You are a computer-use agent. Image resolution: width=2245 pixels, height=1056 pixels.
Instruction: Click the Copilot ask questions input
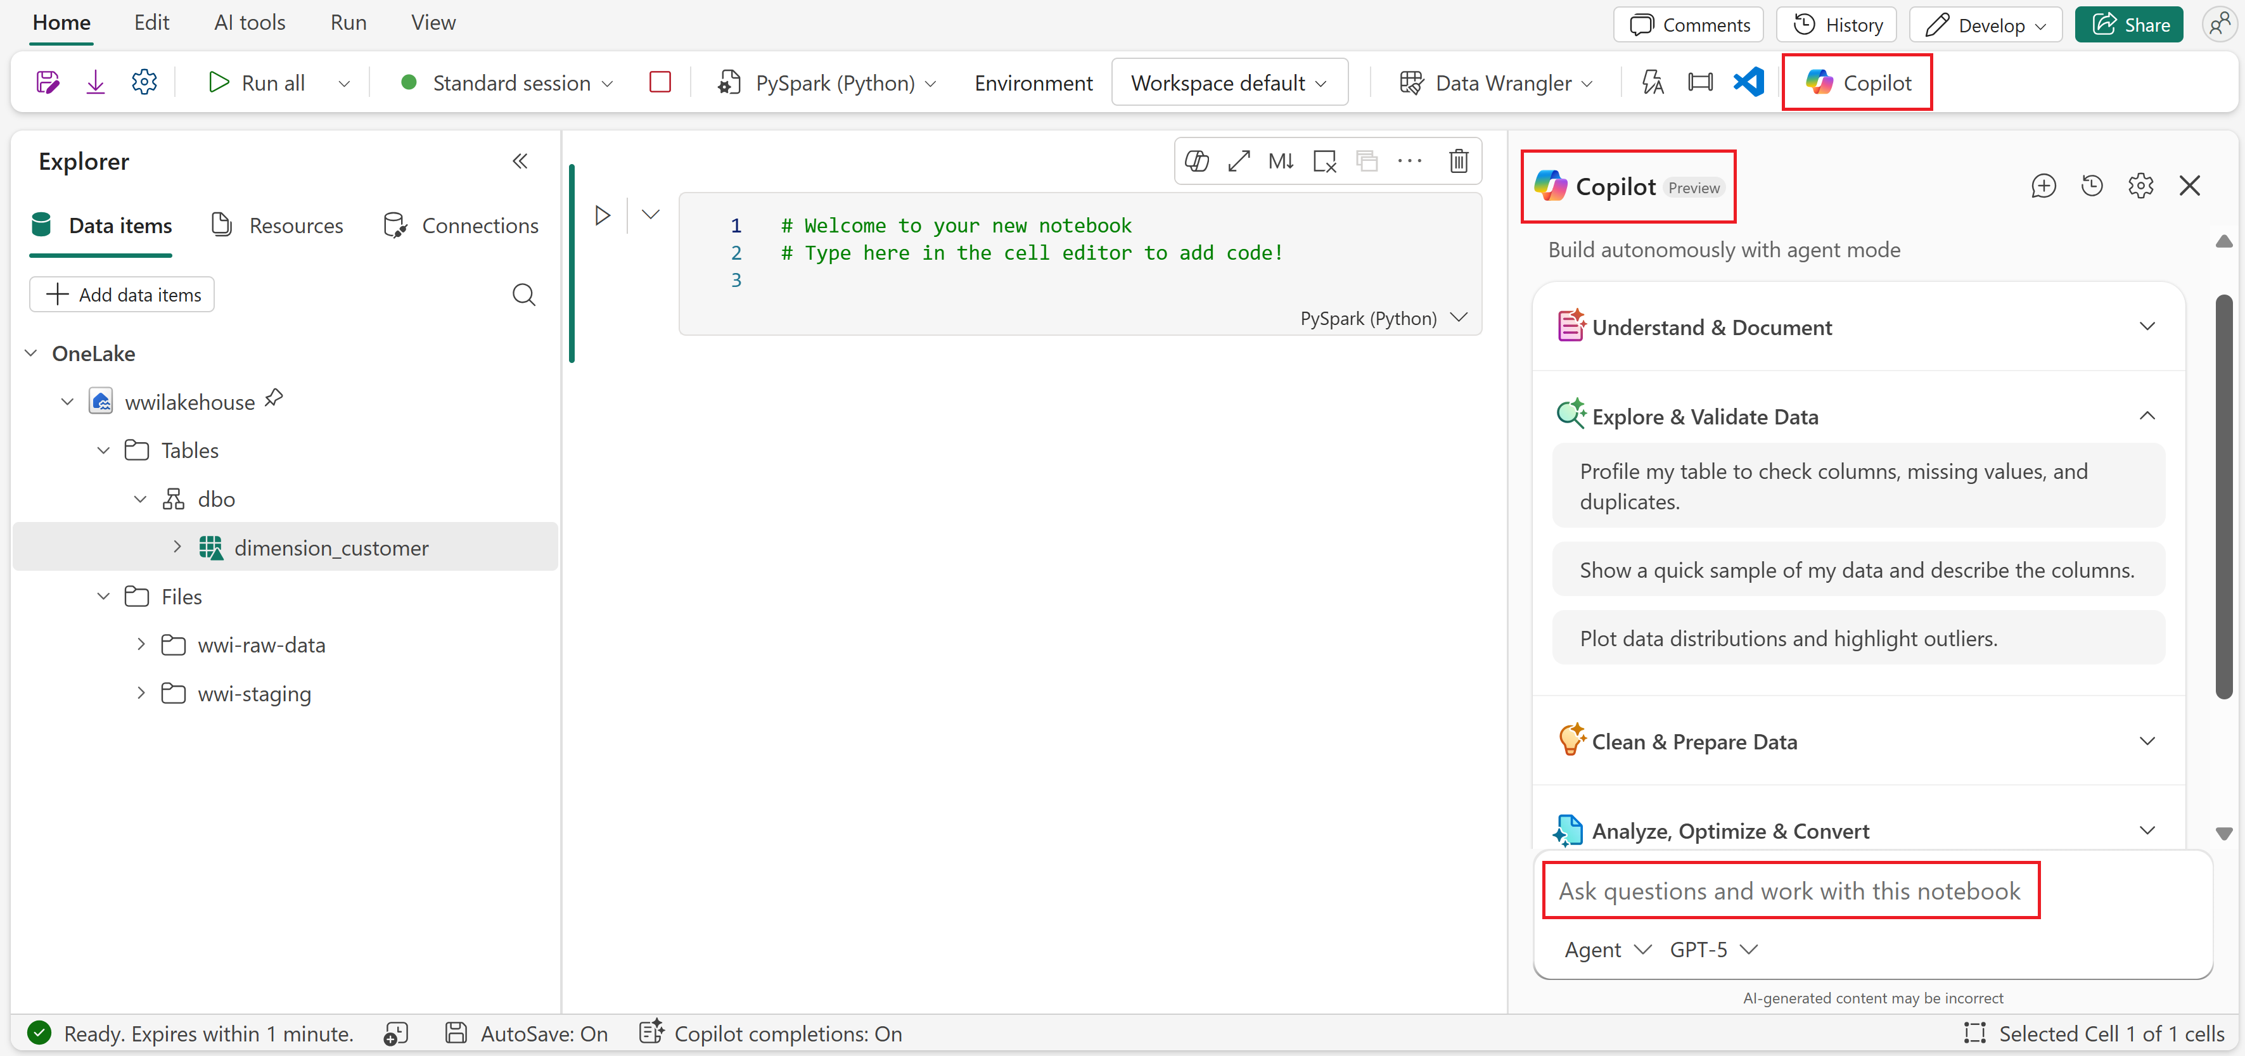click(x=1789, y=891)
